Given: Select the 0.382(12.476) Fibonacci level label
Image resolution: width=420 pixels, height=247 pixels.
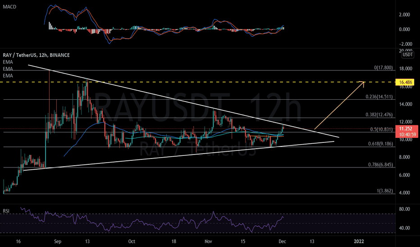Looking at the screenshot, I should point(379,115).
